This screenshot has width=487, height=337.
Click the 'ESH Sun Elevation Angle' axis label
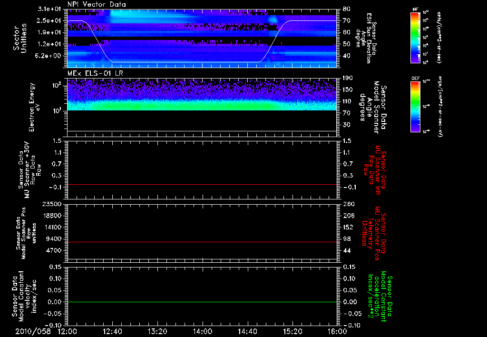coord(366,38)
